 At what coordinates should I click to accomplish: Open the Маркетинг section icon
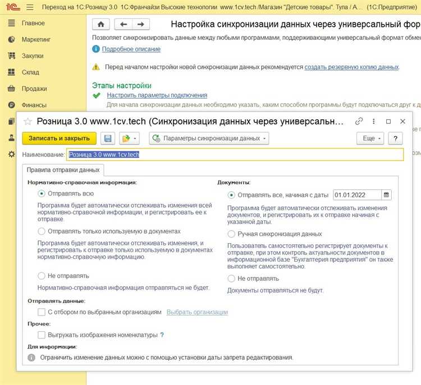12,39
